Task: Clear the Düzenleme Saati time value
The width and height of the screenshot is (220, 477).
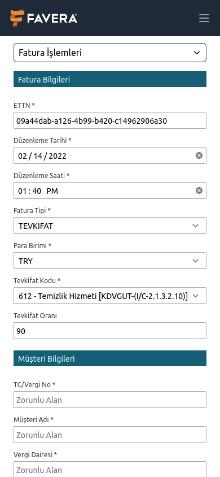Action: [x=199, y=190]
